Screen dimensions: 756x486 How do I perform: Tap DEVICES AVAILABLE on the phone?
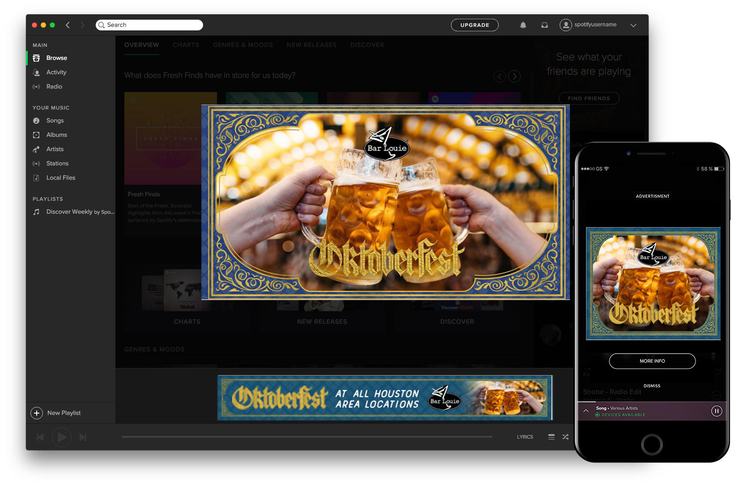[x=620, y=415]
